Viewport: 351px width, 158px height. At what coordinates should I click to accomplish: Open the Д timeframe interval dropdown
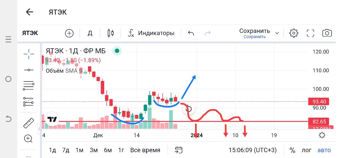point(90,33)
